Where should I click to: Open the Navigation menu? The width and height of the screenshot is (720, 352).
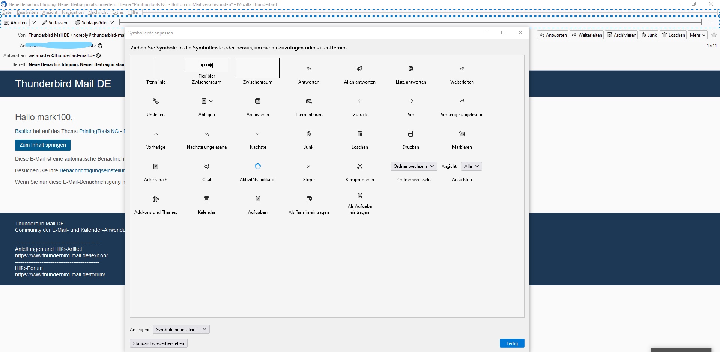pos(73,12)
